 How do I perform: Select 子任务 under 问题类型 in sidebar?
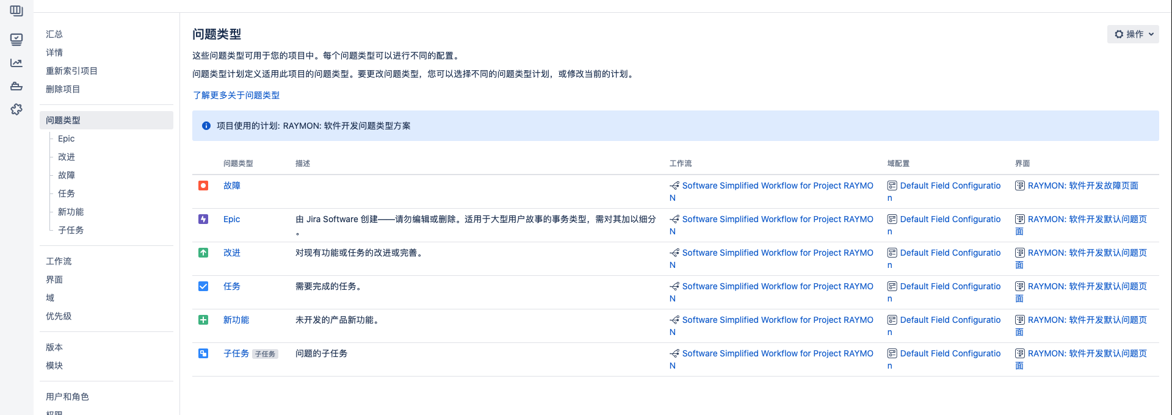pyautogui.click(x=71, y=230)
